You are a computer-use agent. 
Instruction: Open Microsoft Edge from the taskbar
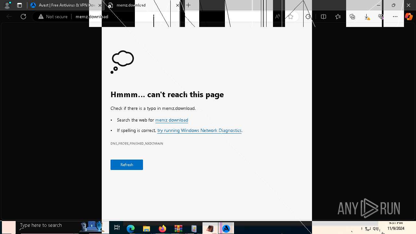click(131, 228)
